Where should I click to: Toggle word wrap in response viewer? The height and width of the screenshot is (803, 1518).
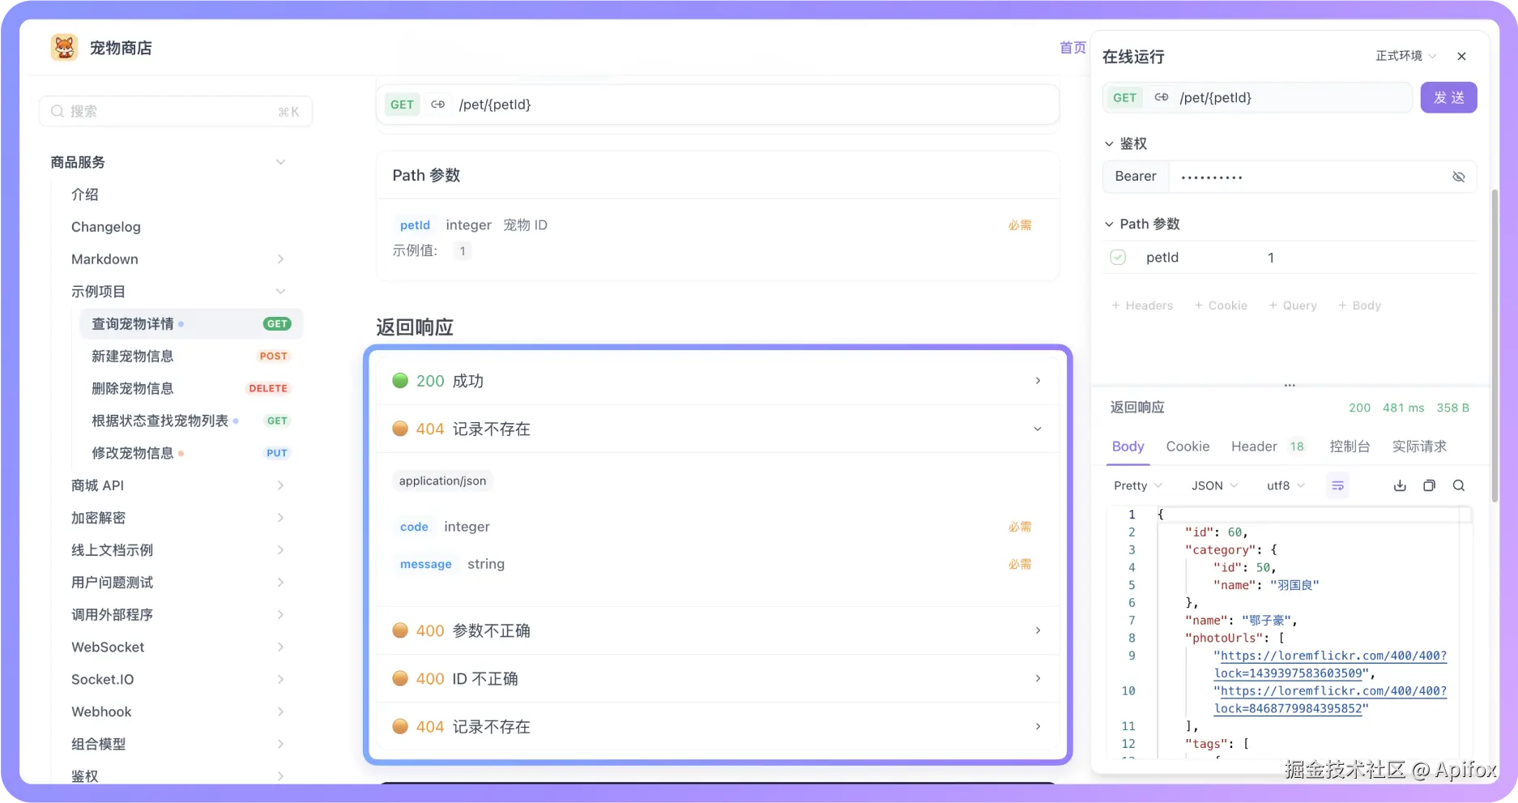point(1337,485)
